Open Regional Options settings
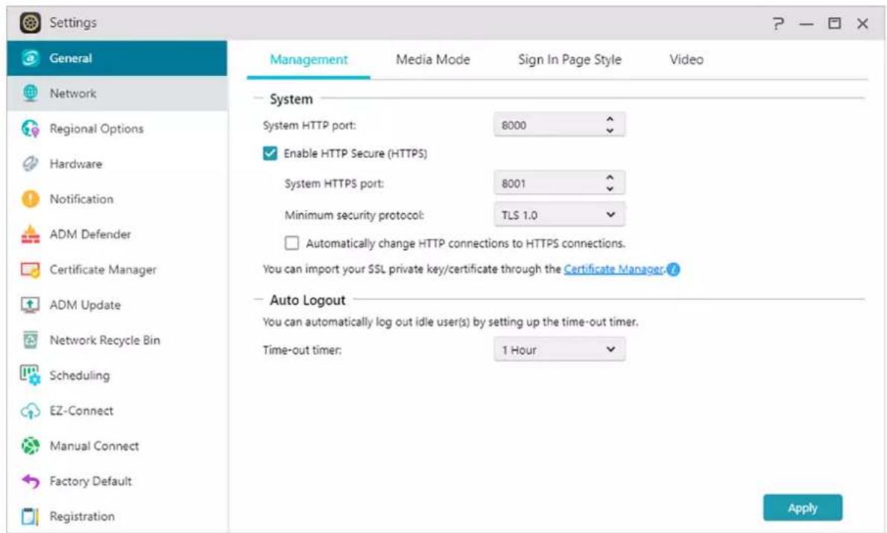Screen dimensions: 887x533 (117, 128)
